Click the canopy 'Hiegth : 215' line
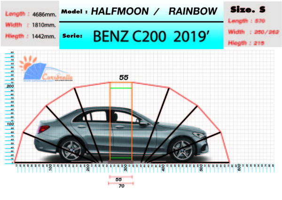Viewport: 282px width, 200px height. click(246, 43)
